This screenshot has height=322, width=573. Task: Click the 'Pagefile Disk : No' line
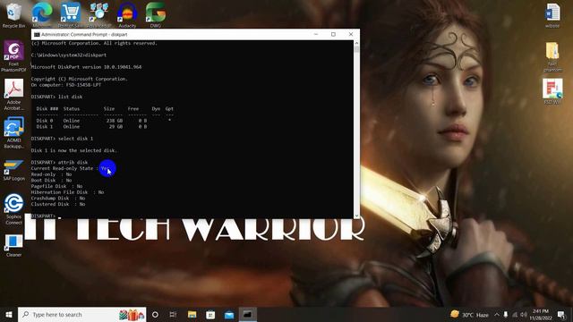tap(57, 186)
